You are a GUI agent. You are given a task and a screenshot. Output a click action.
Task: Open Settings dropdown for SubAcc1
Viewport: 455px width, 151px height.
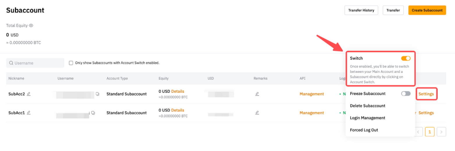point(426,113)
